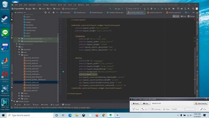Expand the drawable folder
The height and width of the screenshot is (118, 209).
pyautogui.click(x=19, y=49)
